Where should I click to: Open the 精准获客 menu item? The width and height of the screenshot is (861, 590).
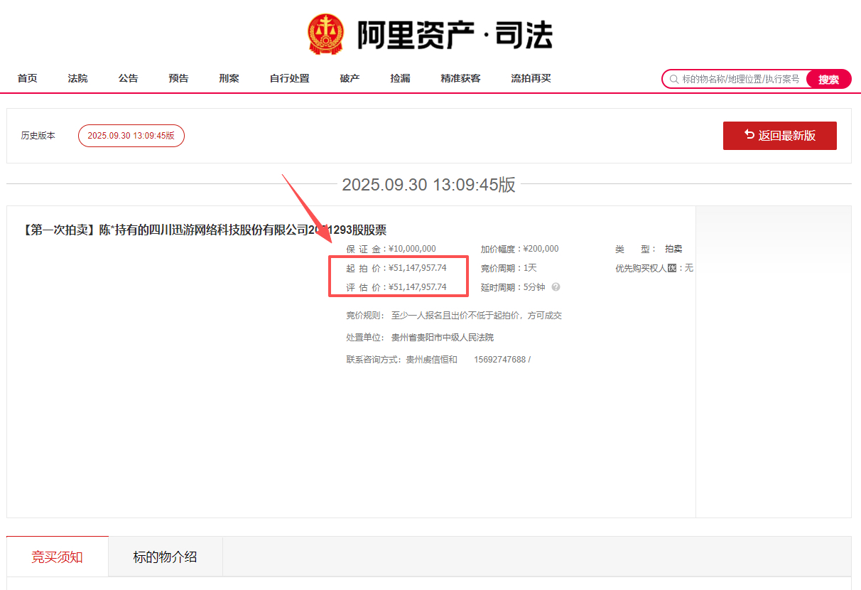point(461,78)
